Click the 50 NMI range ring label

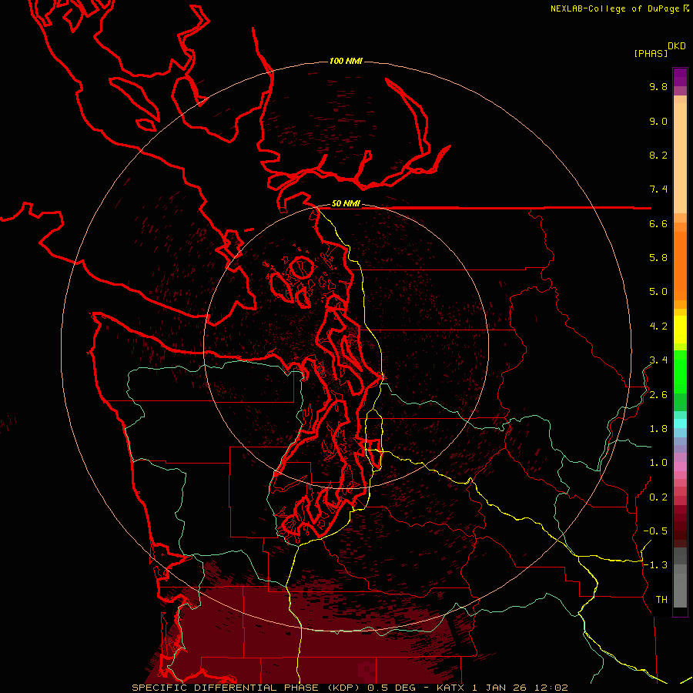346,204
